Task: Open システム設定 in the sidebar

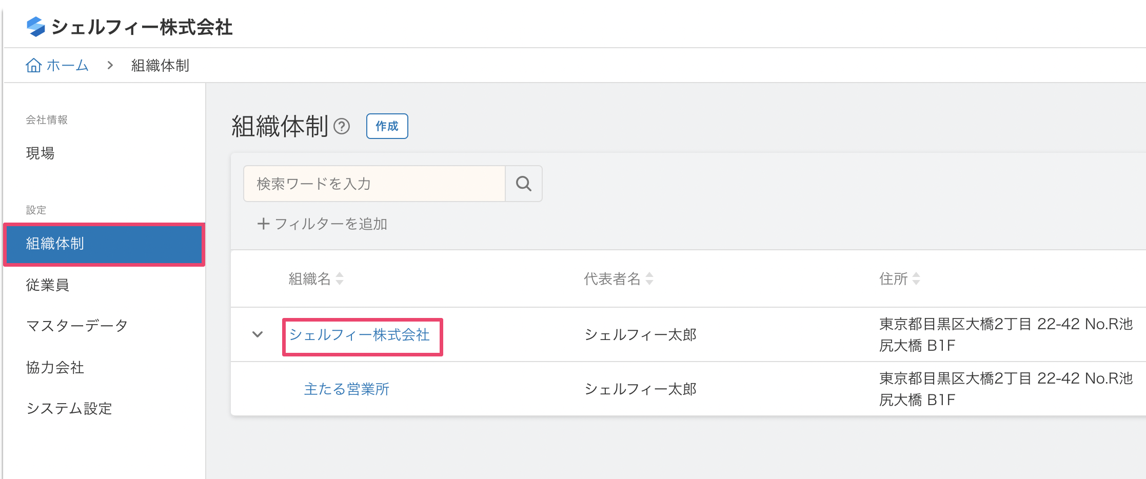Action: [x=69, y=408]
